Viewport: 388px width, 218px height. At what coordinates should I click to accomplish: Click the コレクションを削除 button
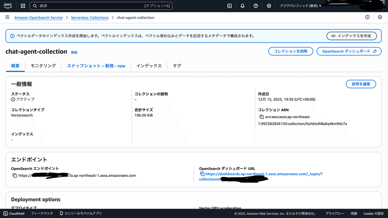coord(290,51)
